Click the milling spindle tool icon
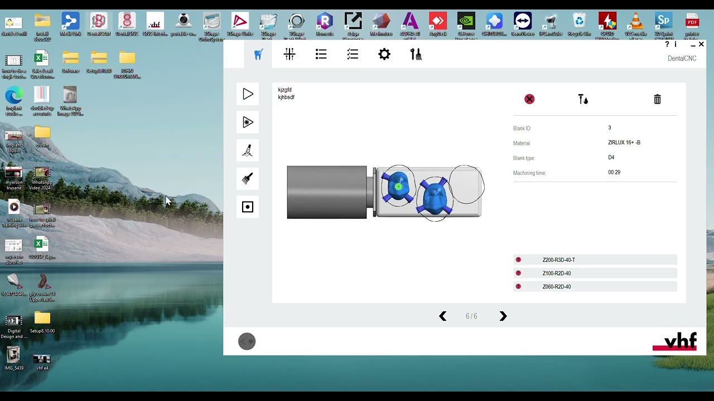 pyautogui.click(x=248, y=150)
